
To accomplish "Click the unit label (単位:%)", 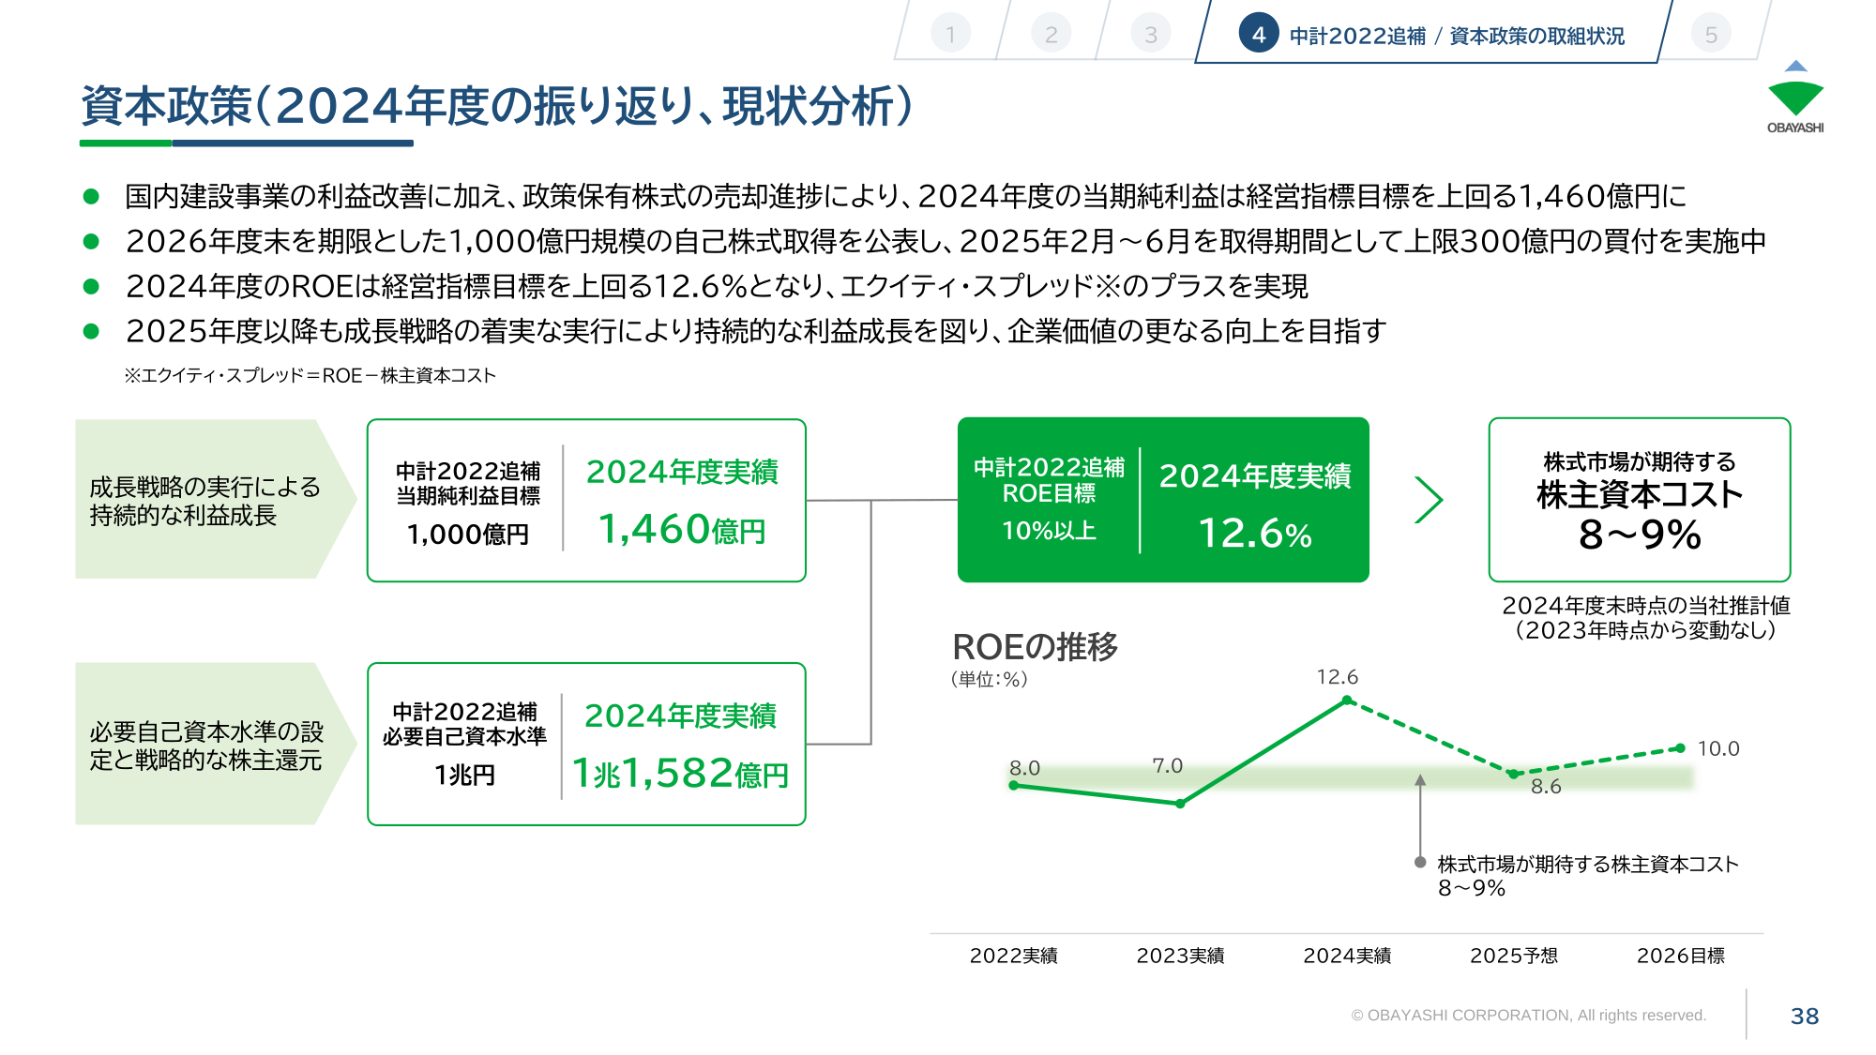I will coord(990,679).
